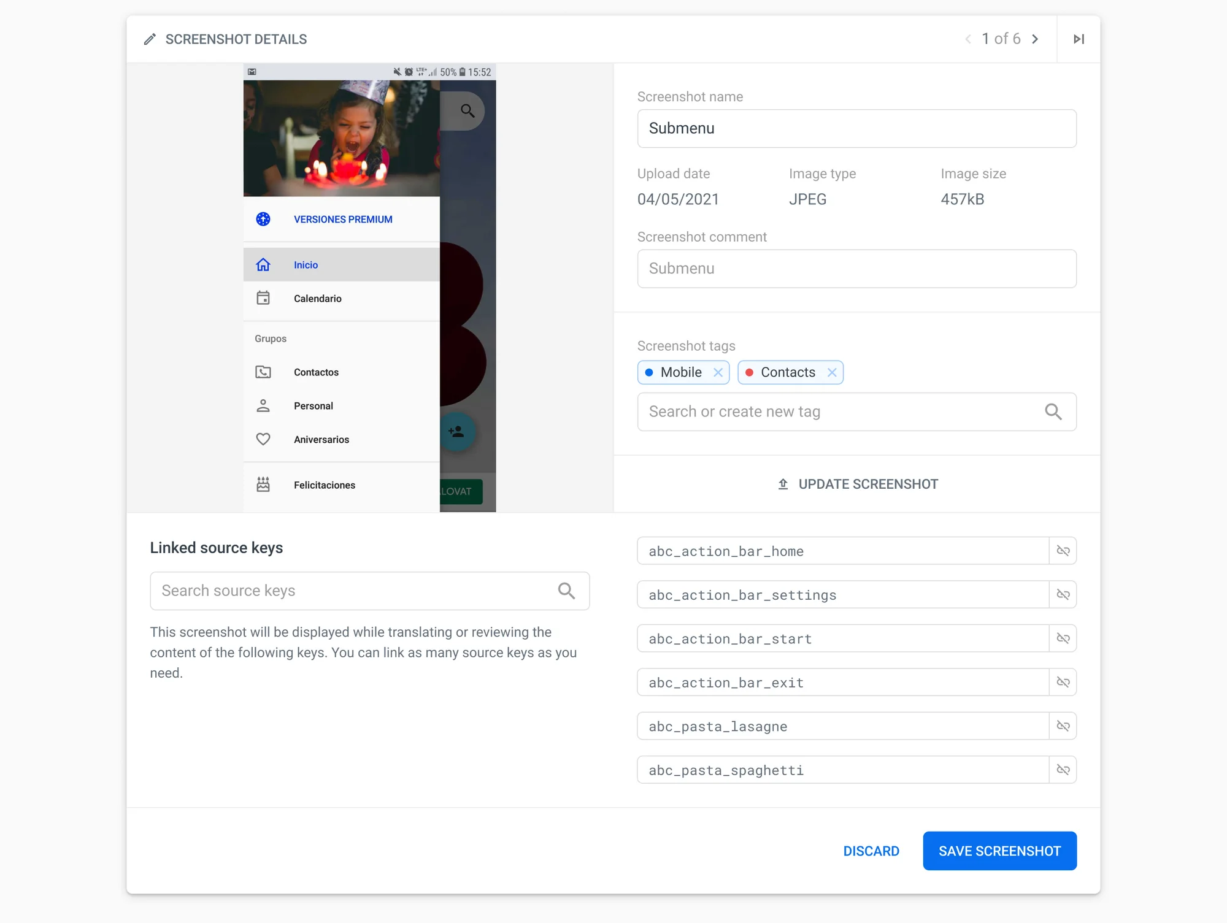Screen dimensions: 1227x923
Task: Unlink the abc_pasta_spaghetti key
Action: (x=1063, y=770)
